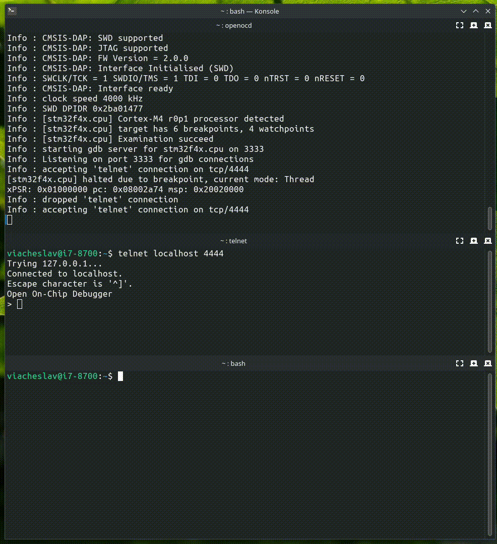
Task: Close the Konsole window
Action: [x=488, y=11]
